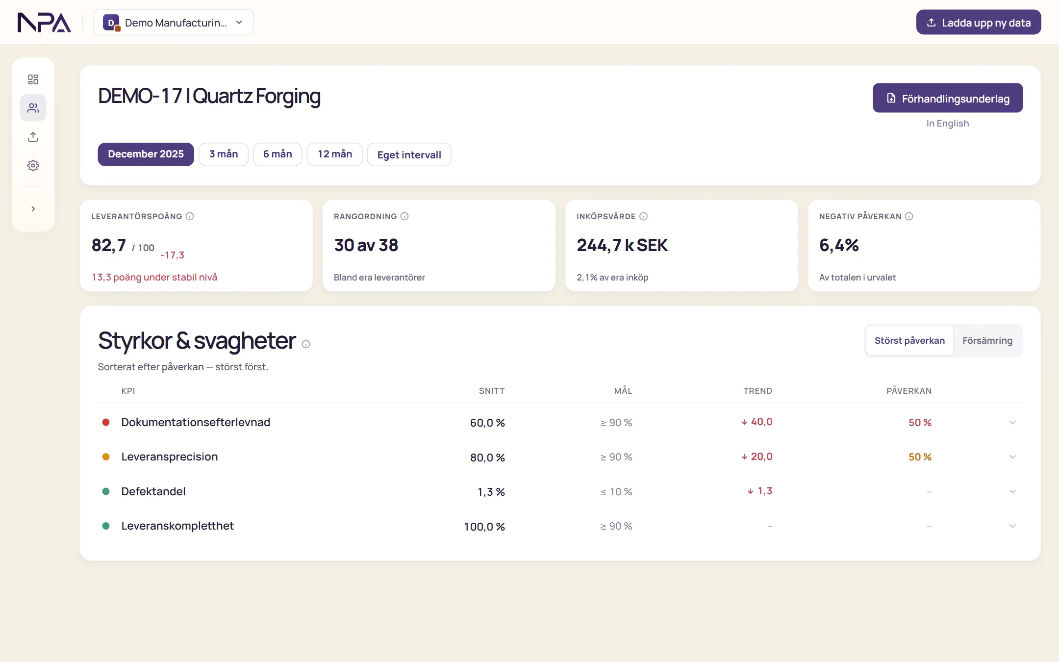
Task: Click red status dot for Dokumentationsefterlevnad
Action: (x=105, y=422)
